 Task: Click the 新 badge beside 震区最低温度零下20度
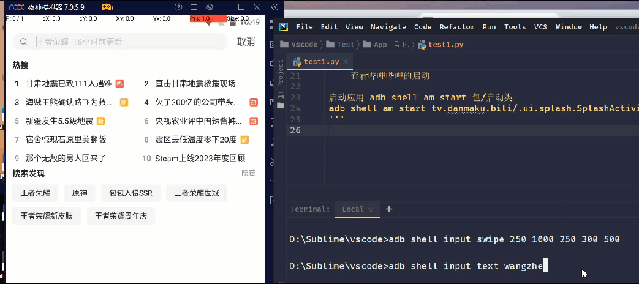coord(244,140)
